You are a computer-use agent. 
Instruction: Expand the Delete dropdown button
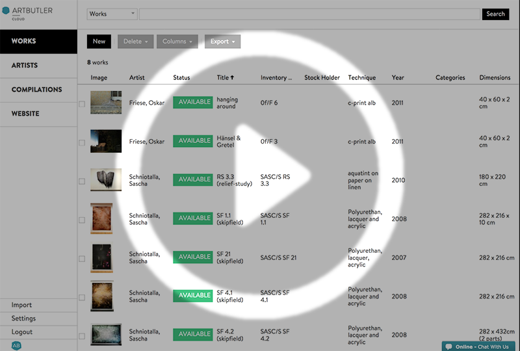pos(135,42)
